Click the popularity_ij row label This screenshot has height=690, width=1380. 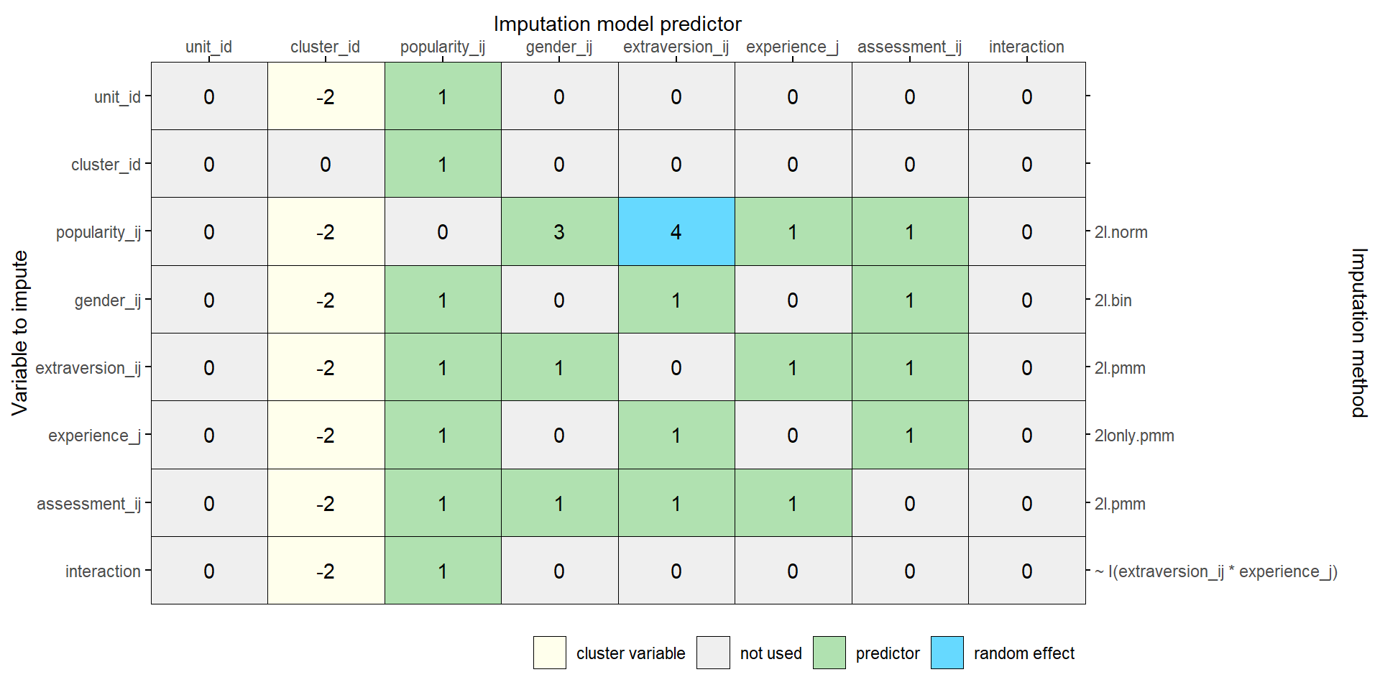98,232
